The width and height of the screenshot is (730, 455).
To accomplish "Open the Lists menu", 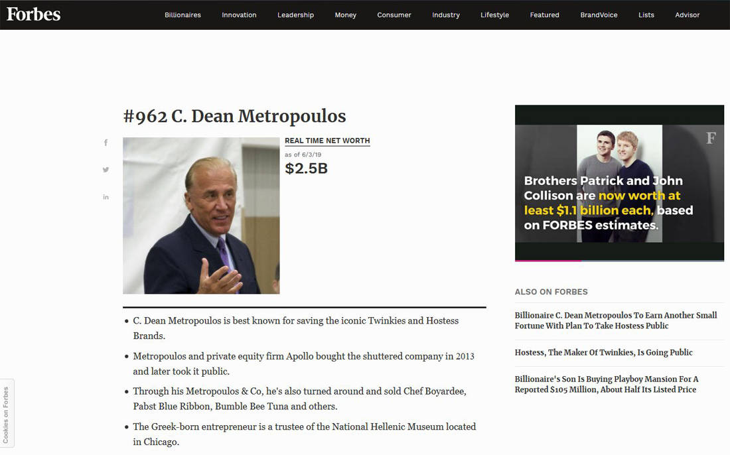I will click(646, 15).
